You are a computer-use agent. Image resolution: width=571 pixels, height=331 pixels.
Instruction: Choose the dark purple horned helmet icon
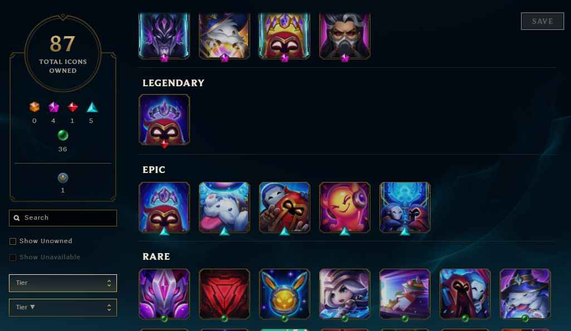164,36
